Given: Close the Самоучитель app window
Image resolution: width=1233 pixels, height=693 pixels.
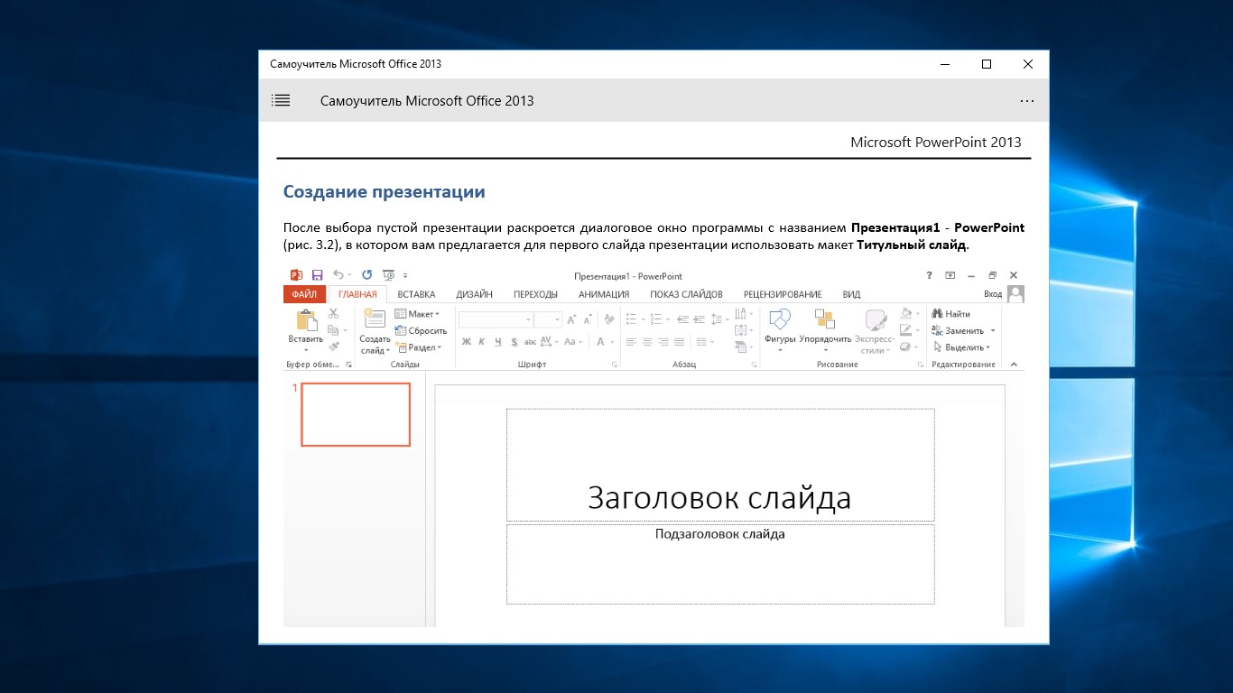Looking at the screenshot, I should pyautogui.click(x=1028, y=64).
